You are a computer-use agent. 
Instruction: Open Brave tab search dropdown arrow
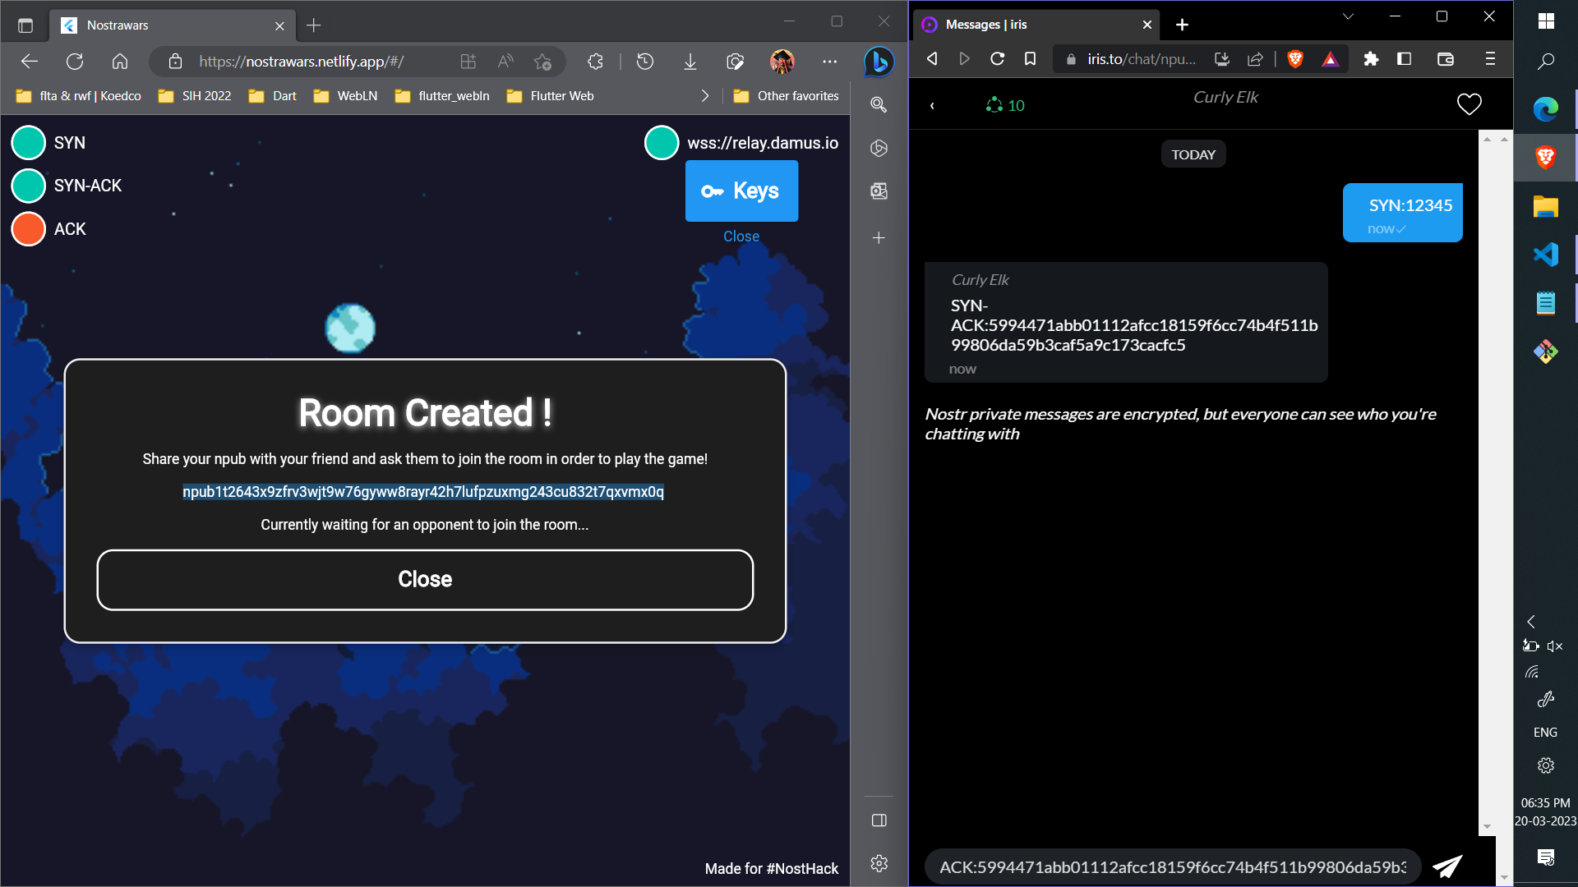click(x=1348, y=16)
